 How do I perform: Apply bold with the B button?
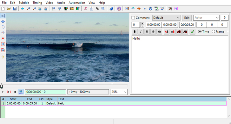(x=135, y=31)
